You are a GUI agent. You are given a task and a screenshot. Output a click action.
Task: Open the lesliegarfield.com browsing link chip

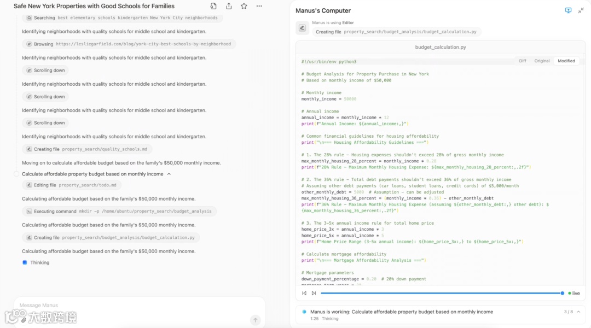[x=129, y=44]
